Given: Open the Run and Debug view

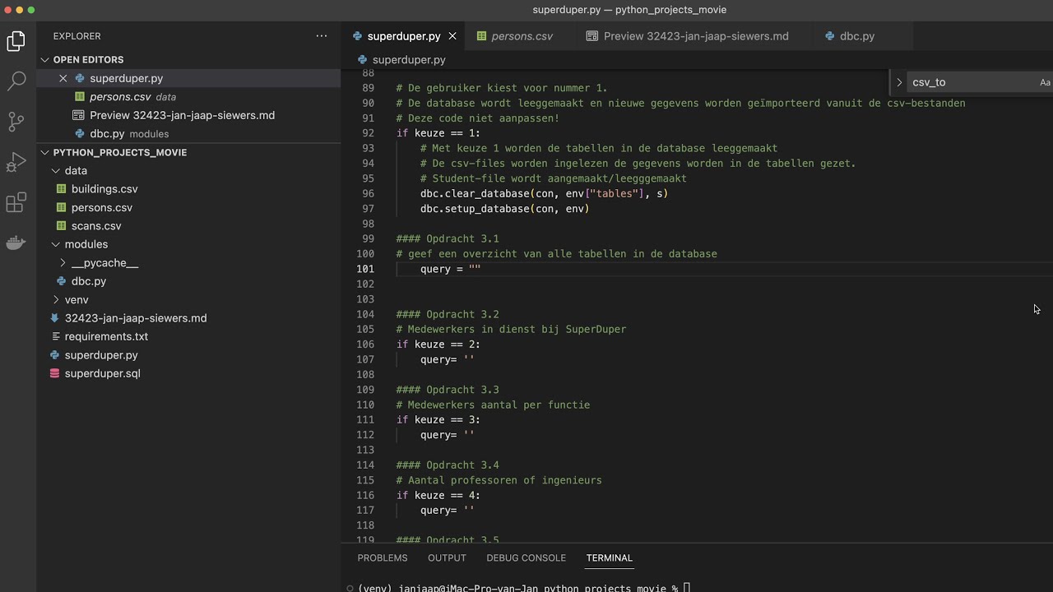Looking at the screenshot, I should pyautogui.click(x=16, y=162).
